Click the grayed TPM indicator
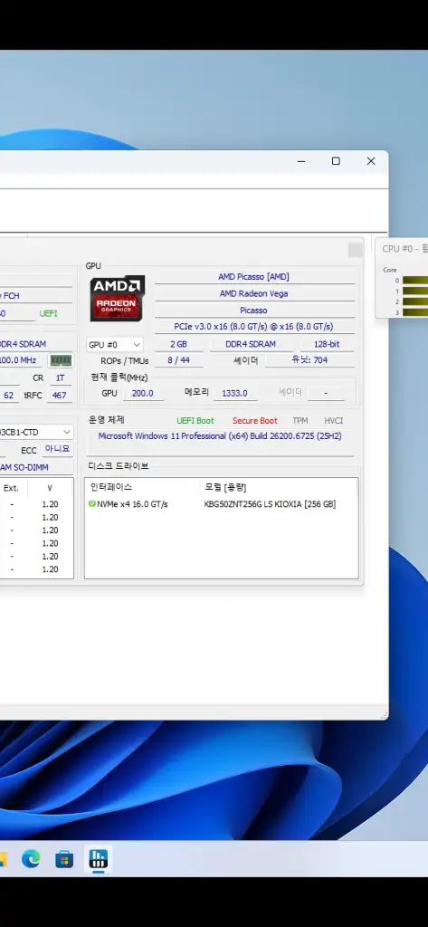Screen dimensions: 428x927 pyautogui.click(x=300, y=421)
